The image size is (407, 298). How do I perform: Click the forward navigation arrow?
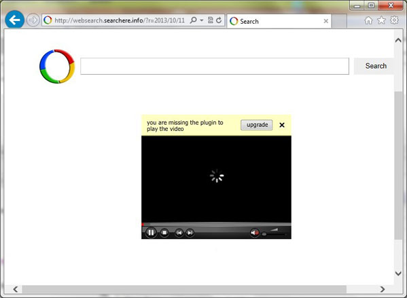[x=33, y=20]
